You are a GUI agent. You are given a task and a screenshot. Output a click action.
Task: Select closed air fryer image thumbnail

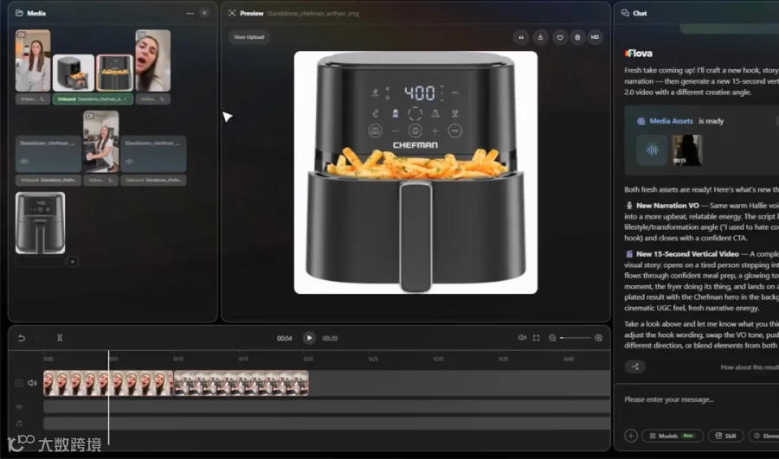click(40, 223)
